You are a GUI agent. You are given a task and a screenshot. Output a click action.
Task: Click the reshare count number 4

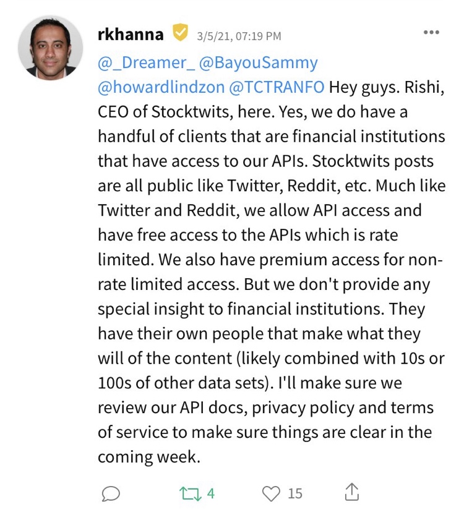point(211,494)
